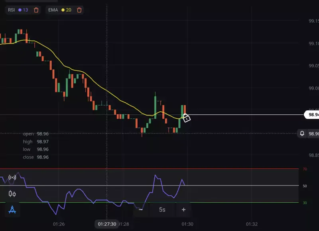Click the close 98.96 value
319x231 pixels.
click(x=43, y=157)
